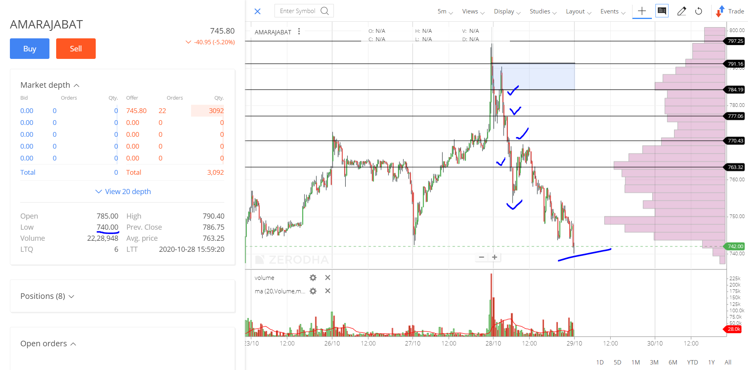Click the volume study label
This screenshot has width=748, height=370.
pos(264,278)
